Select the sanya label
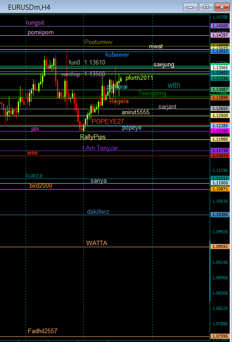Screen dimensions: 232x342 pyautogui.click(x=99, y=181)
